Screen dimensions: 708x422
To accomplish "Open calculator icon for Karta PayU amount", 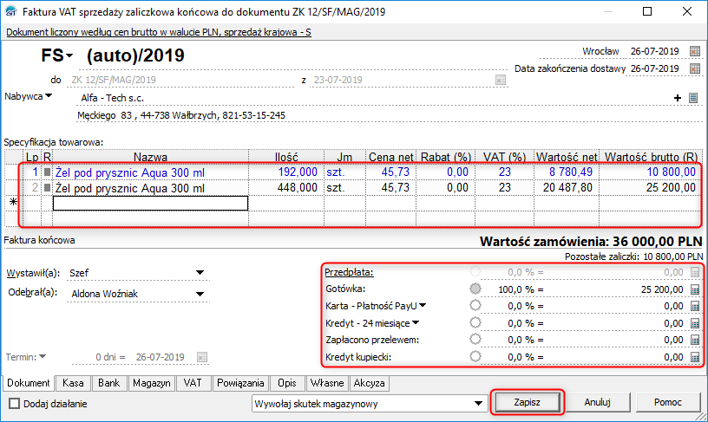I will (694, 305).
